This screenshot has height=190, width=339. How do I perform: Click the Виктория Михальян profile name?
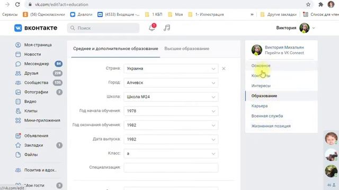[x=284, y=47]
